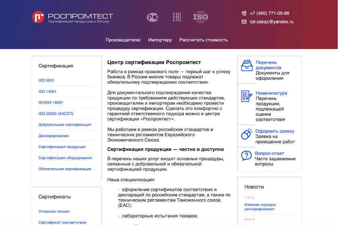
Task: Open the Импортеру menu item
Action: (x=160, y=40)
